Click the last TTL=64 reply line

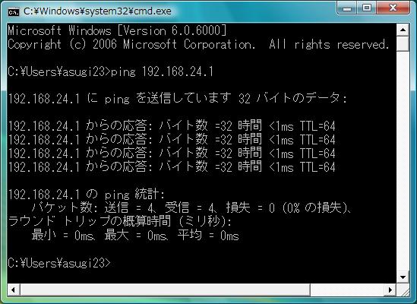pos(172,166)
